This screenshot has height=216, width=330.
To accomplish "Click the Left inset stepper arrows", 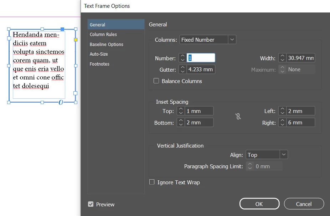I will [x=282, y=111].
